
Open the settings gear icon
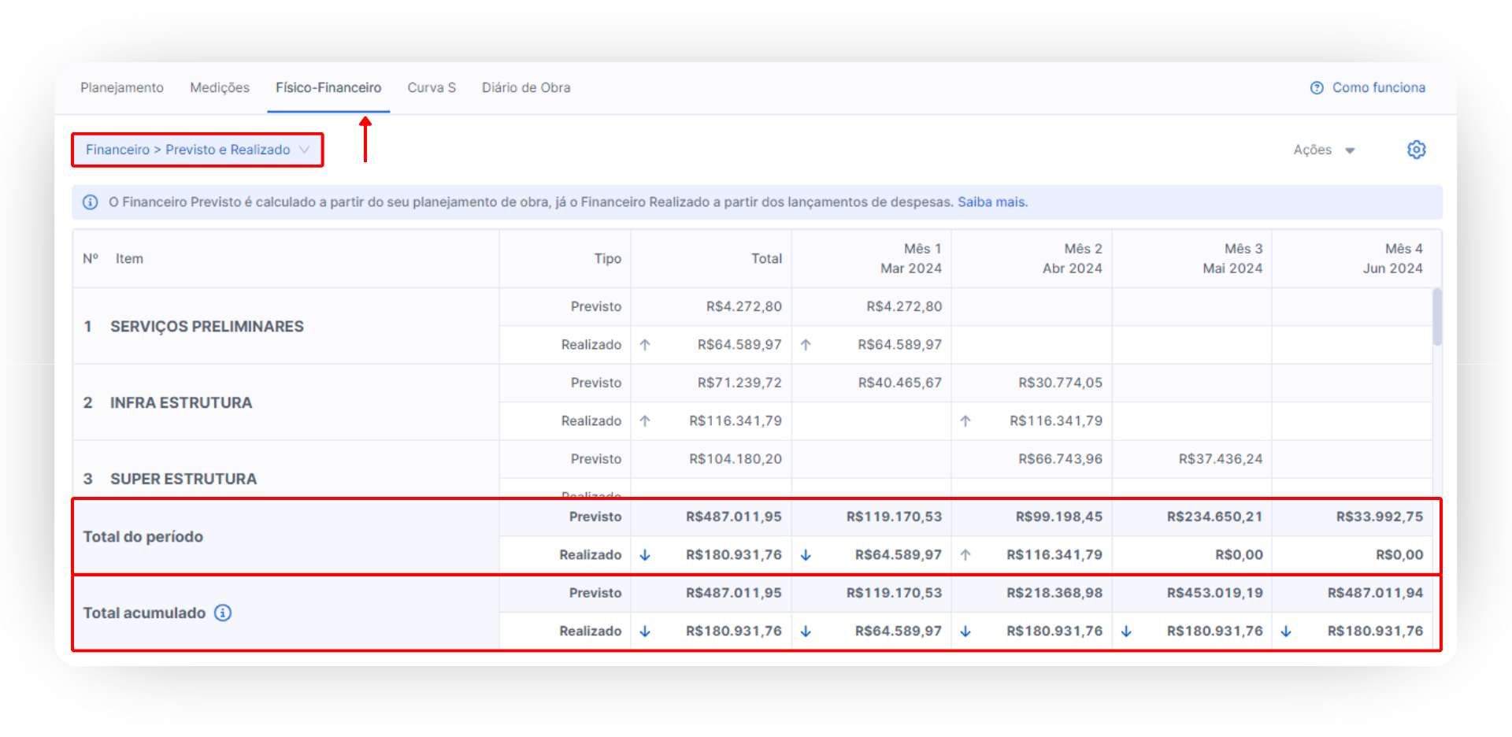pos(1416,150)
